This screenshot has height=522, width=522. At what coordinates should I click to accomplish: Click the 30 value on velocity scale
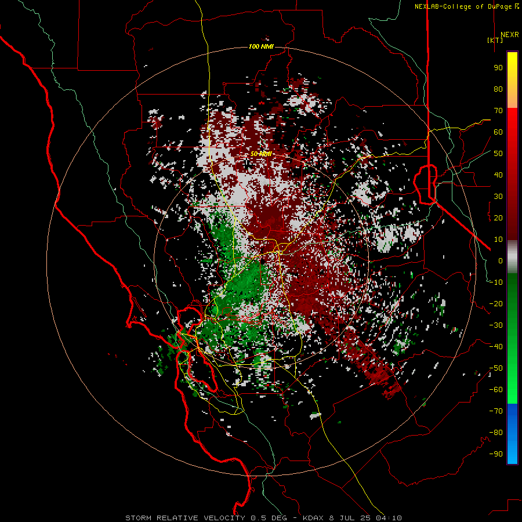[x=498, y=197]
